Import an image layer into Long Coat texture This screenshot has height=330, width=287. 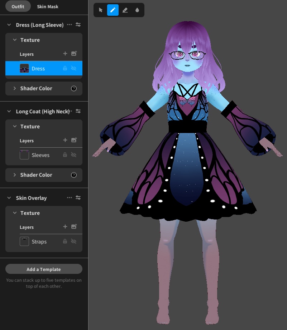pos(74,140)
